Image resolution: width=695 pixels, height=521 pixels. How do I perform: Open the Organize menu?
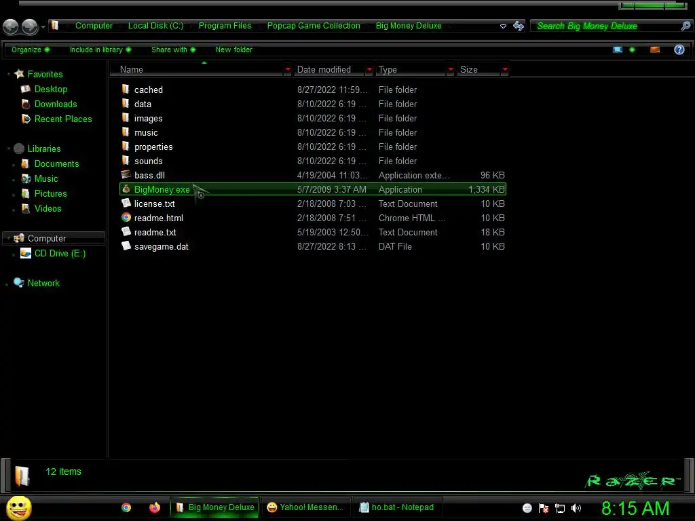(x=30, y=50)
